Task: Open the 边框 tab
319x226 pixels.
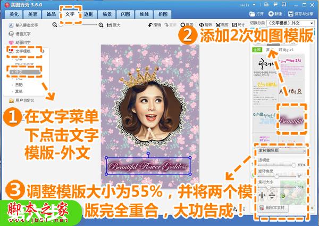Action: [x=88, y=14]
